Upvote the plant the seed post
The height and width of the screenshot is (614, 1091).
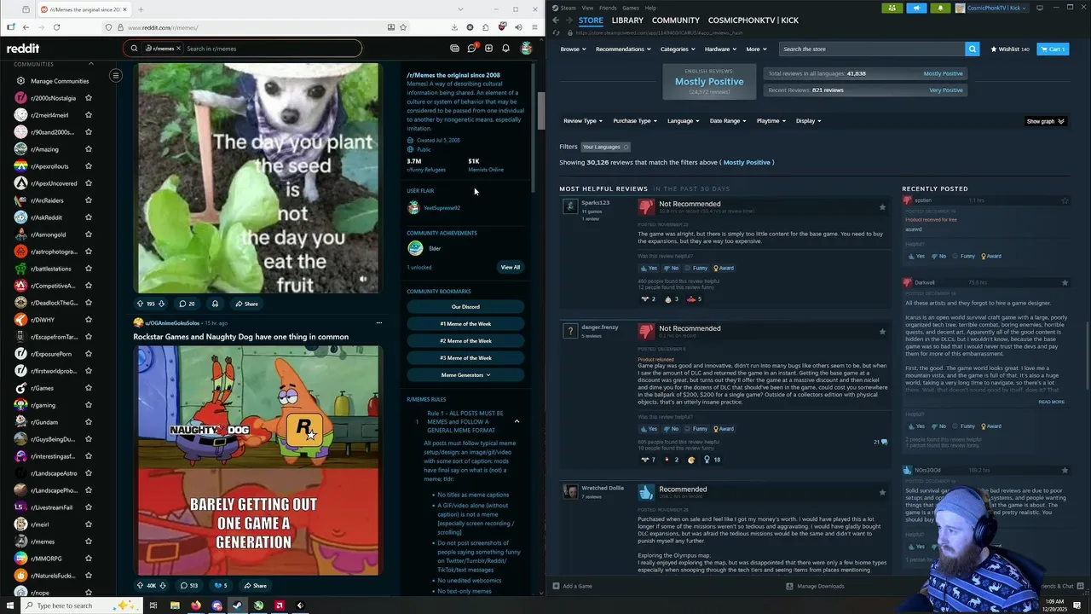pyautogui.click(x=140, y=304)
